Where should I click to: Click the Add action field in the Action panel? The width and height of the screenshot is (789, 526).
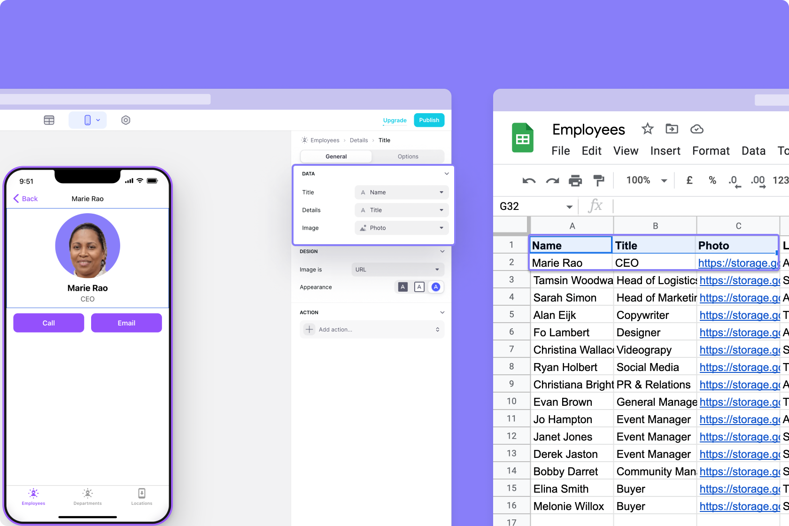point(372,329)
